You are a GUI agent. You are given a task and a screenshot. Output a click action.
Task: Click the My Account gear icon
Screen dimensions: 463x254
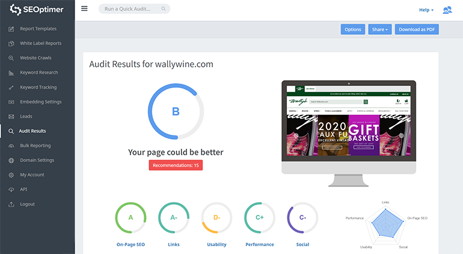(11, 175)
